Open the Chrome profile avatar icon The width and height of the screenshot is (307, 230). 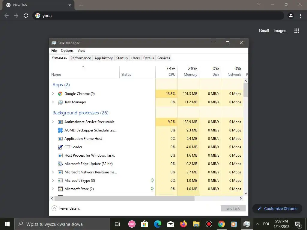coord(291,16)
